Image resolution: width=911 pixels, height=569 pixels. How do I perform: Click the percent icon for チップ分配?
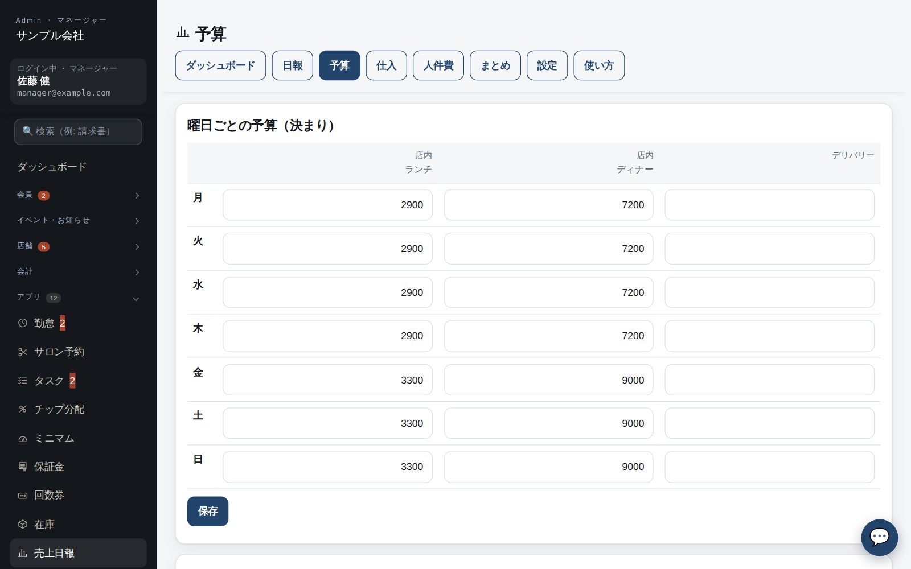coord(23,409)
